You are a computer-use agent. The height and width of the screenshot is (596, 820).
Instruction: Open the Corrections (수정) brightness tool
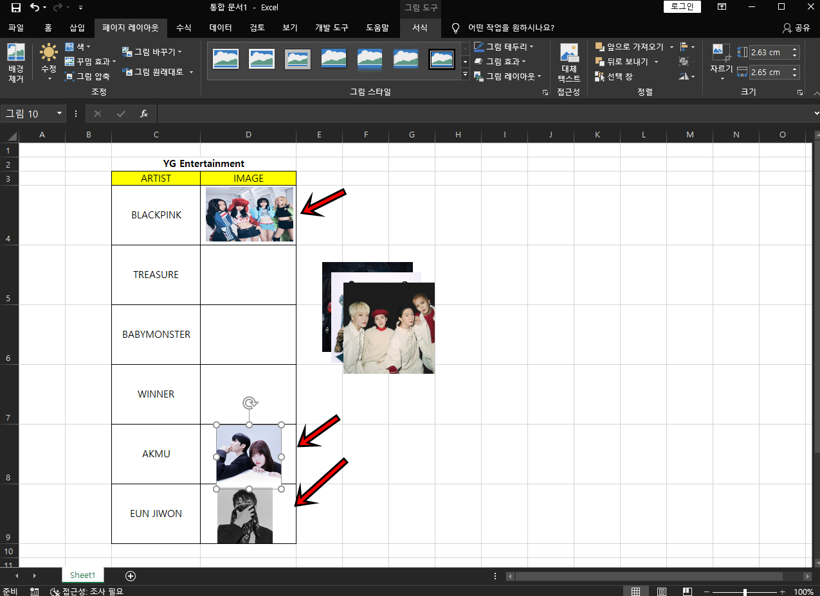[x=49, y=61]
